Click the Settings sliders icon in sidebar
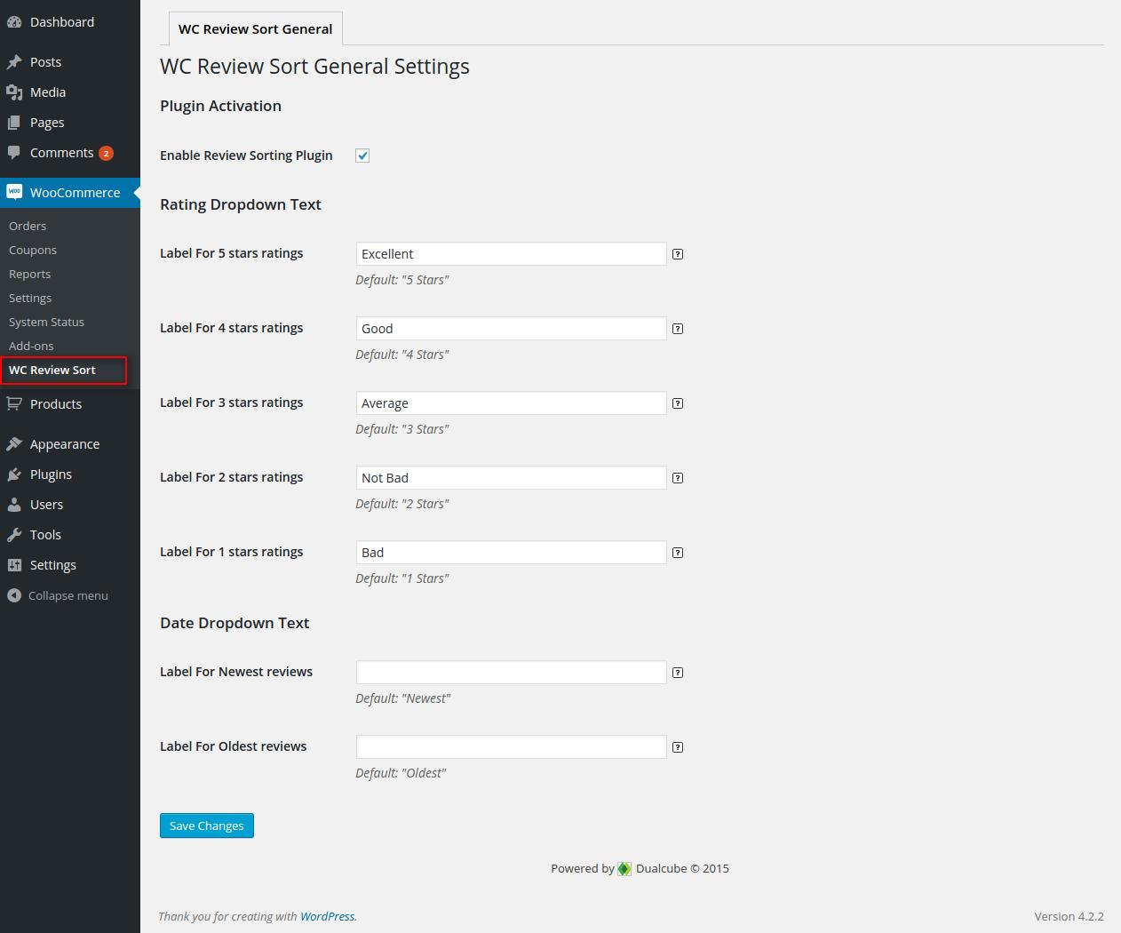 point(14,565)
